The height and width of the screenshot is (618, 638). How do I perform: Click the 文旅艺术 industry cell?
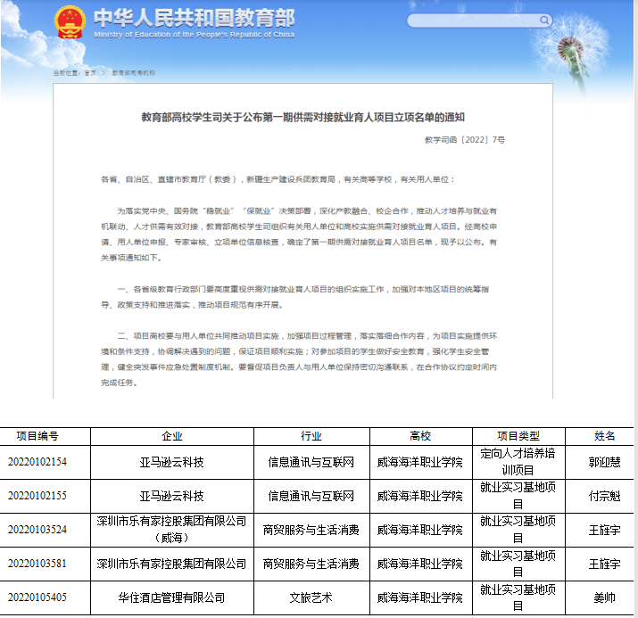coord(311,597)
